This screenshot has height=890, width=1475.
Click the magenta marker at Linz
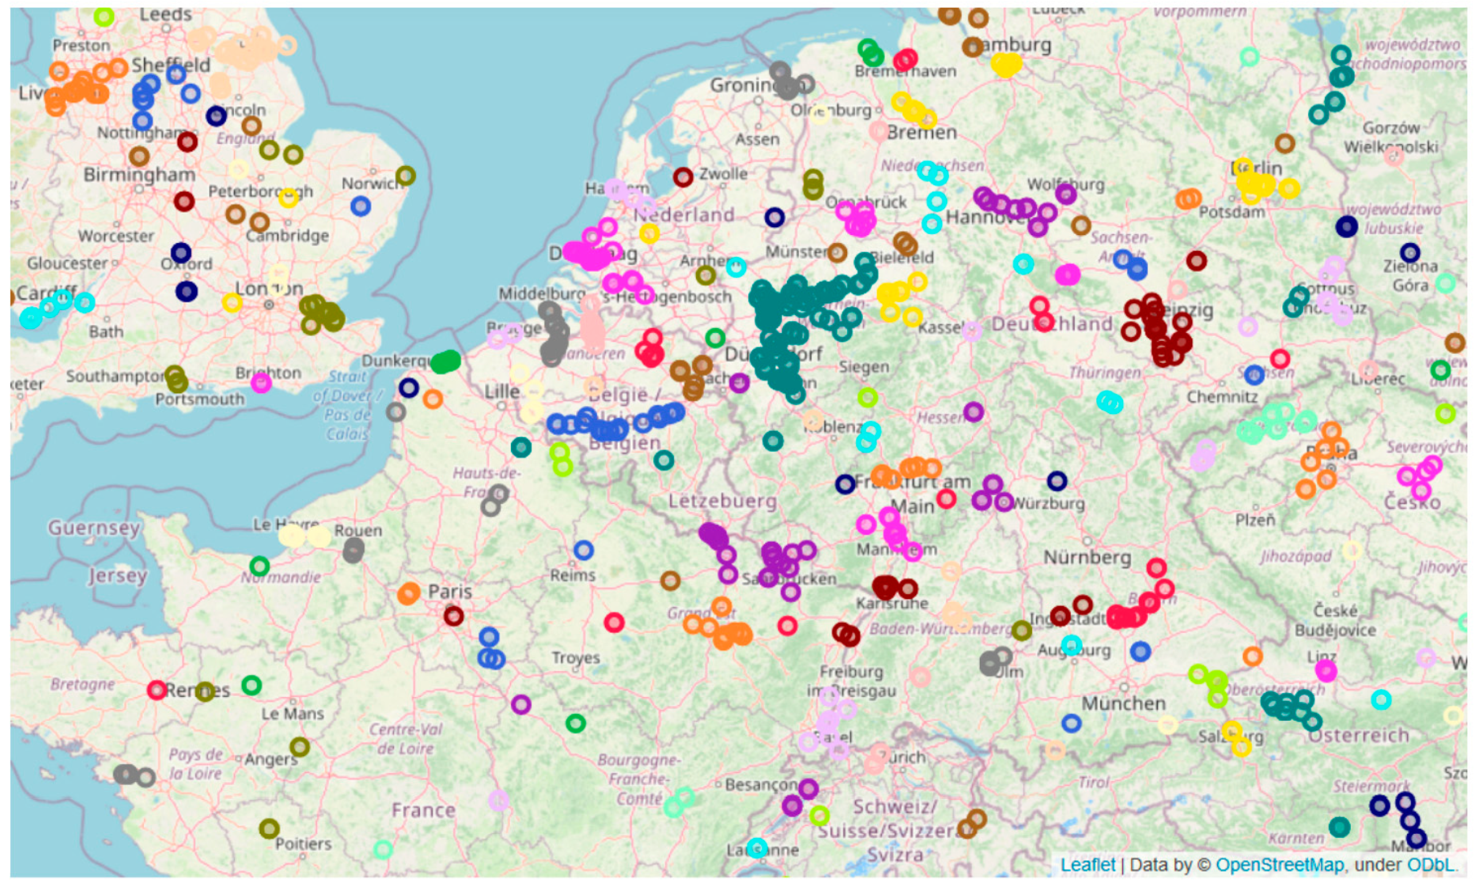point(1326,671)
